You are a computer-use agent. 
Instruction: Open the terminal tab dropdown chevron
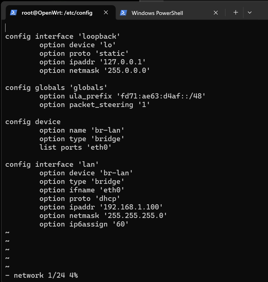250,12
